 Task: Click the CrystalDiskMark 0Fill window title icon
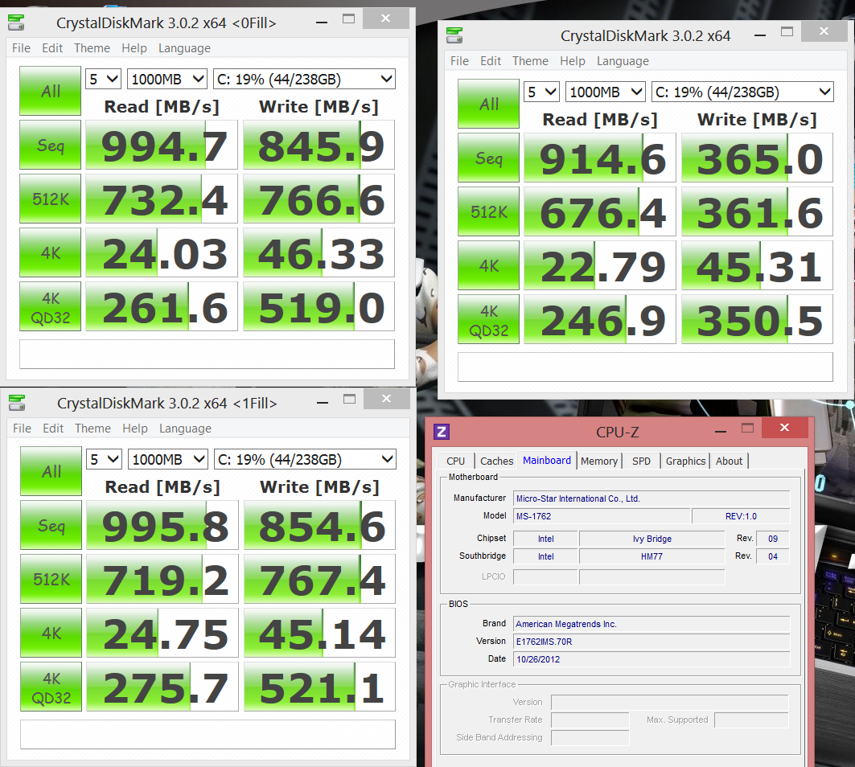click(x=16, y=23)
